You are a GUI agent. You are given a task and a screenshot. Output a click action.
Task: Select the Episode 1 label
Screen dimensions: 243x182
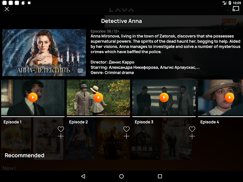coord(13,122)
